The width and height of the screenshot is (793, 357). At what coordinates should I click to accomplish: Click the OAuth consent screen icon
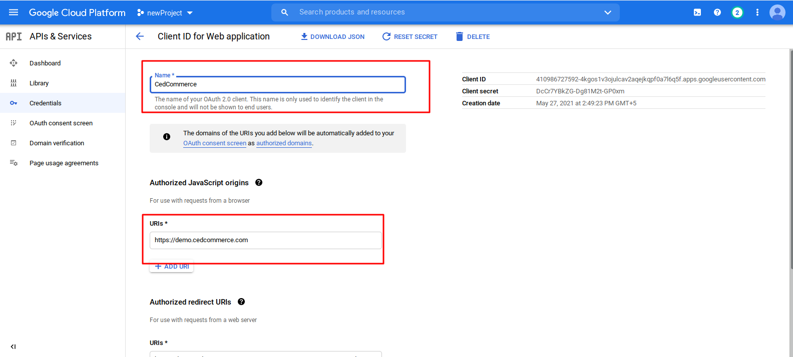point(14,123)
